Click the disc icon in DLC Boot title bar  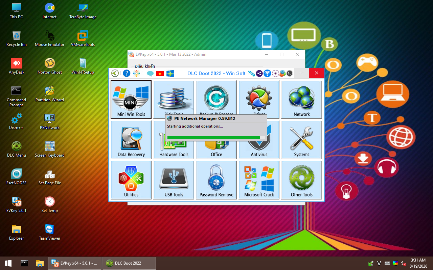275,73
